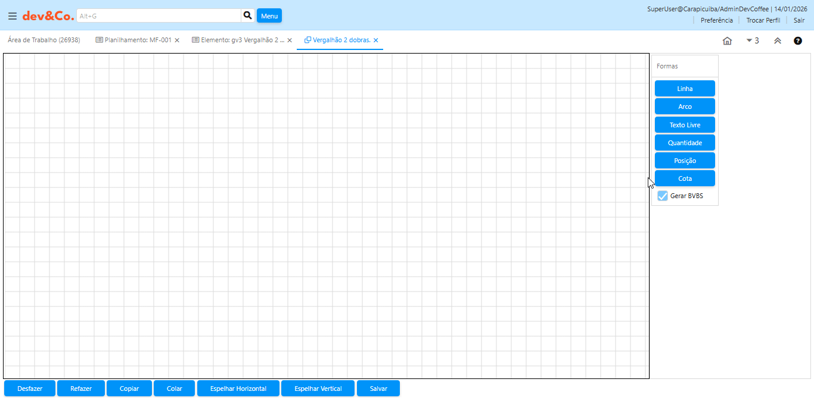This screenshot has width=814, height=404.
Task: Expand the open tabs counter dropdown
Action: [753, 41]
